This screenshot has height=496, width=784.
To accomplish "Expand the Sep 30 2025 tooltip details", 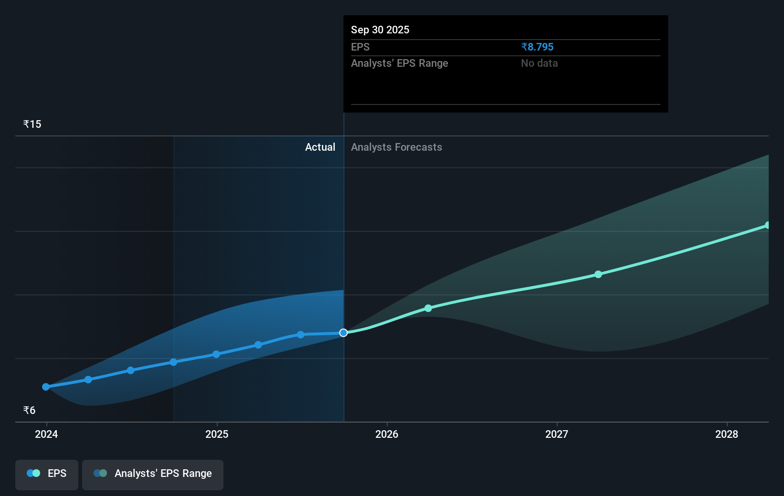I will tap(505, 63).
